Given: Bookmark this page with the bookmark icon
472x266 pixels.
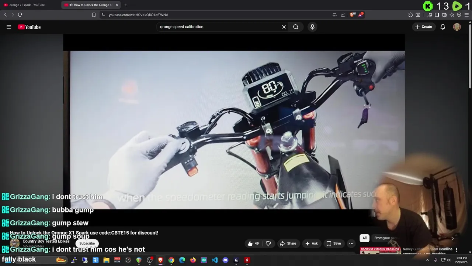Looking at the screenshot, I should point(94,15).
